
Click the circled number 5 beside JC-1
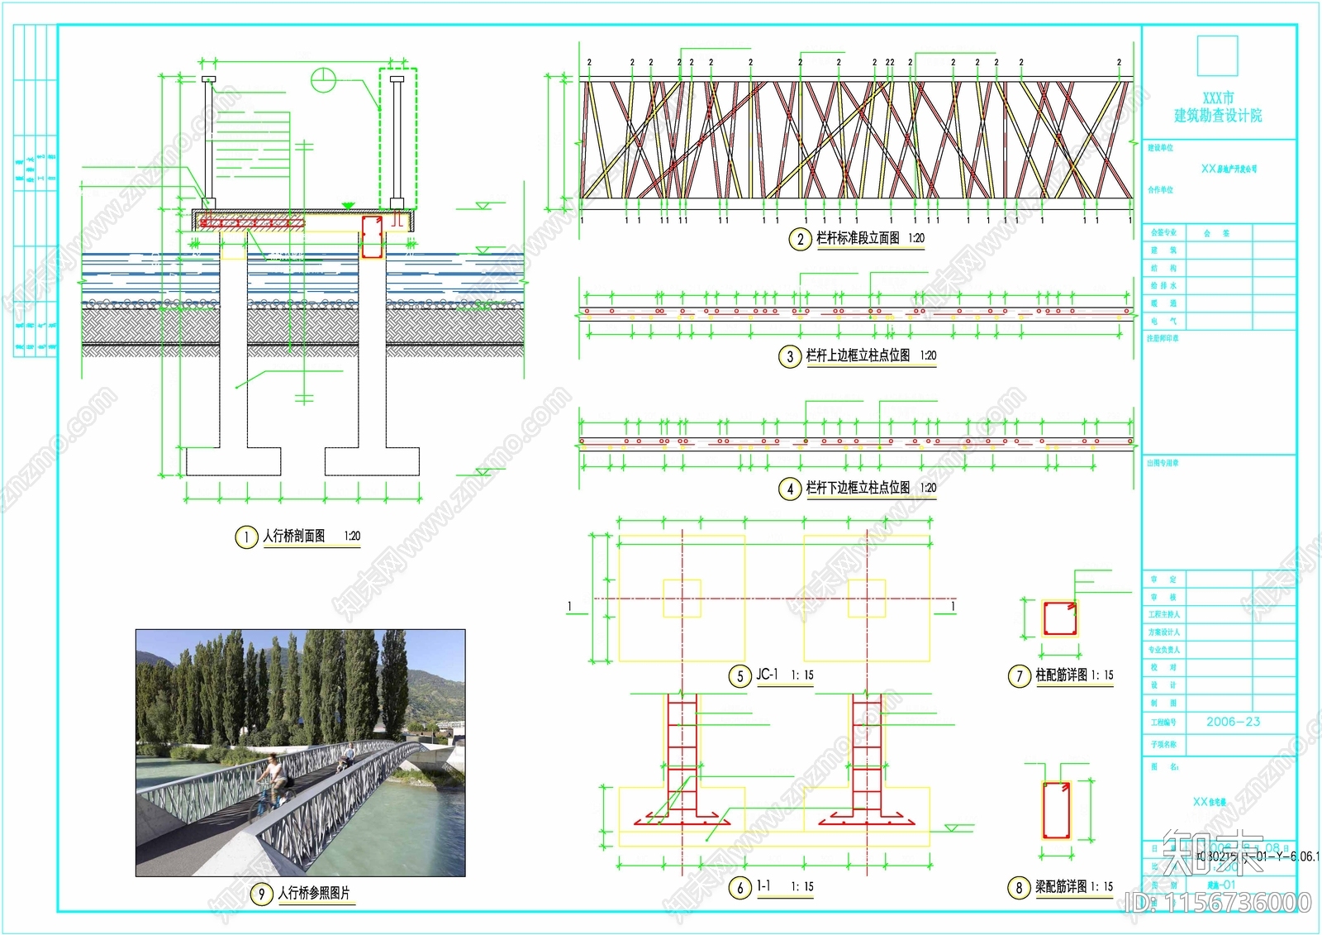pos(739,676)
